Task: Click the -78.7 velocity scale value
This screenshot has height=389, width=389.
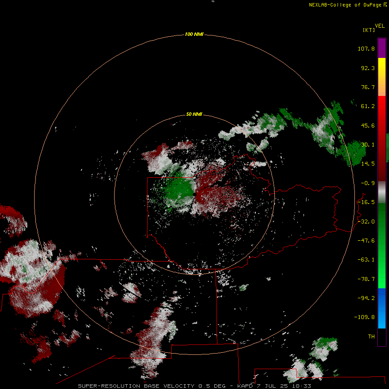Action: pos(366,279)
